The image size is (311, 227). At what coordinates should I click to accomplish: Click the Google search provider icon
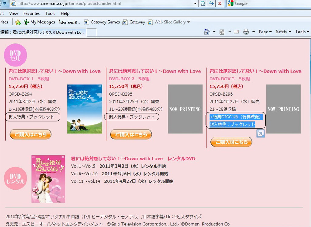pos(231,3)
